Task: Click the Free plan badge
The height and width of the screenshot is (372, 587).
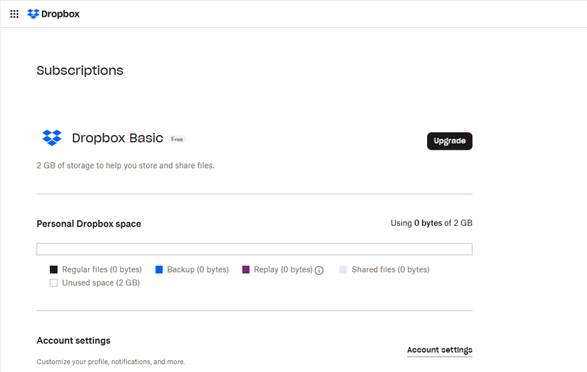Action: (177, 139)
